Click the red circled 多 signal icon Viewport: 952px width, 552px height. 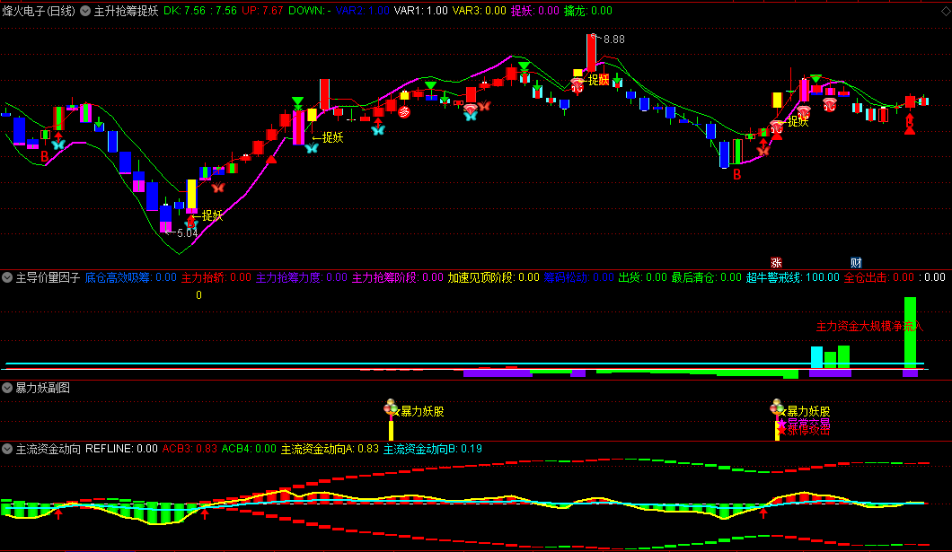[404, 111]
